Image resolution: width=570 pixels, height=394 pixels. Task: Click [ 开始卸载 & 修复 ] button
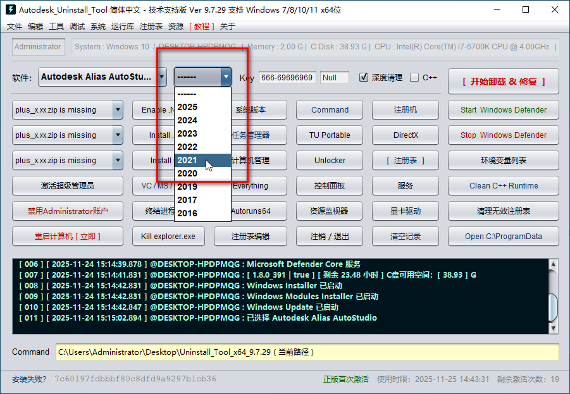504,82
